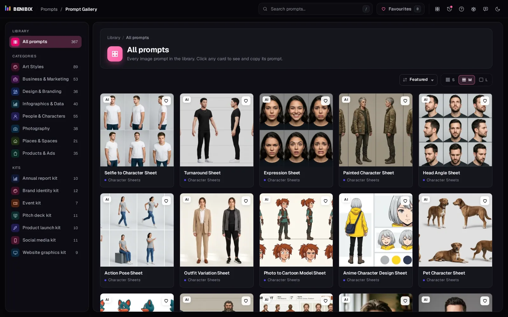The height and width of the screenshot is (317, 508).
Task: Switch to small (S) card size
Action: click(x=450, y=80)
